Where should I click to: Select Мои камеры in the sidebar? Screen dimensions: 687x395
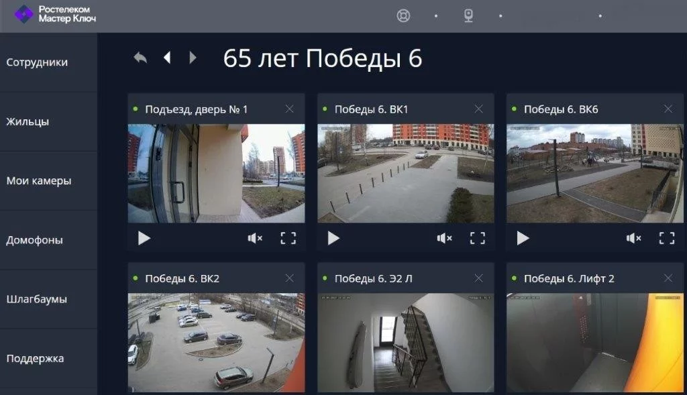point(39,180)
